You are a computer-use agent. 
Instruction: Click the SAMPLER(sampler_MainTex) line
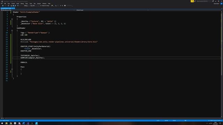[x=32, y=58]
